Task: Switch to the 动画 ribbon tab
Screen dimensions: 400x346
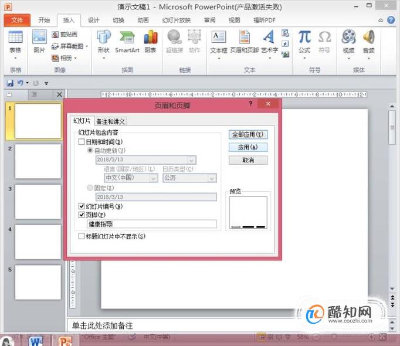Action: point(143,20)
